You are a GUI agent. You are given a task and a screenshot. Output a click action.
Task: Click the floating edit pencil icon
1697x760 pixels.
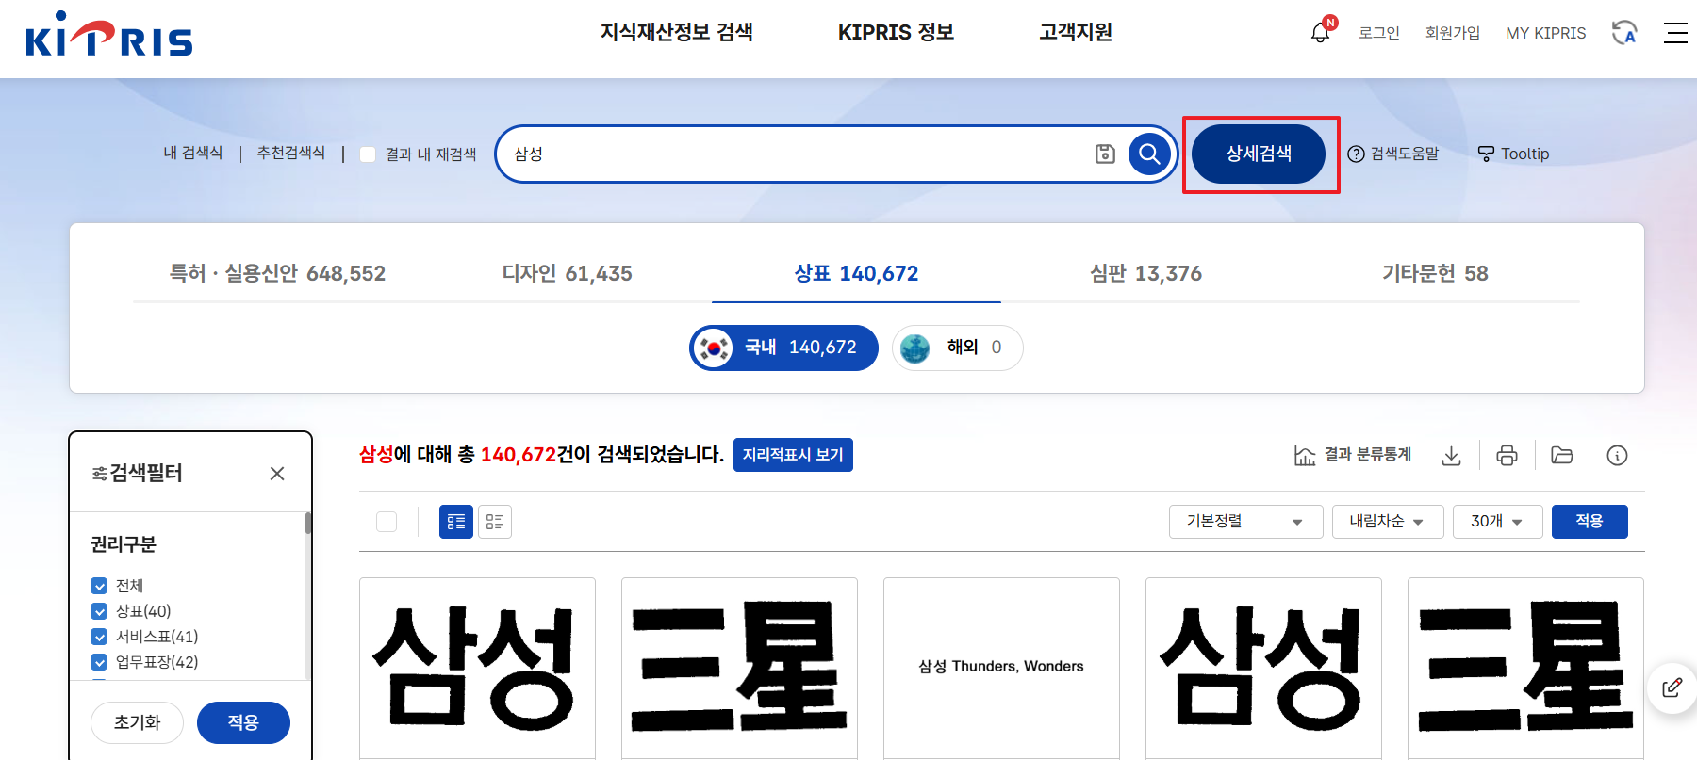tap(1672, 687)
